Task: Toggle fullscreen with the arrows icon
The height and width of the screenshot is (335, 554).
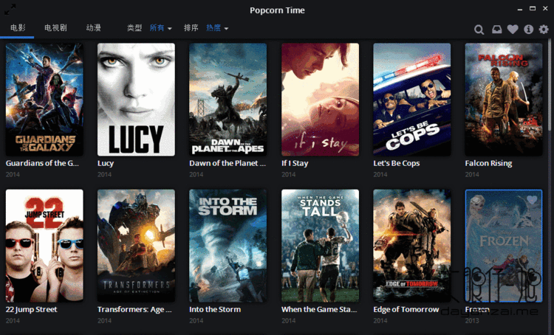Action: (x=10, y=10)
